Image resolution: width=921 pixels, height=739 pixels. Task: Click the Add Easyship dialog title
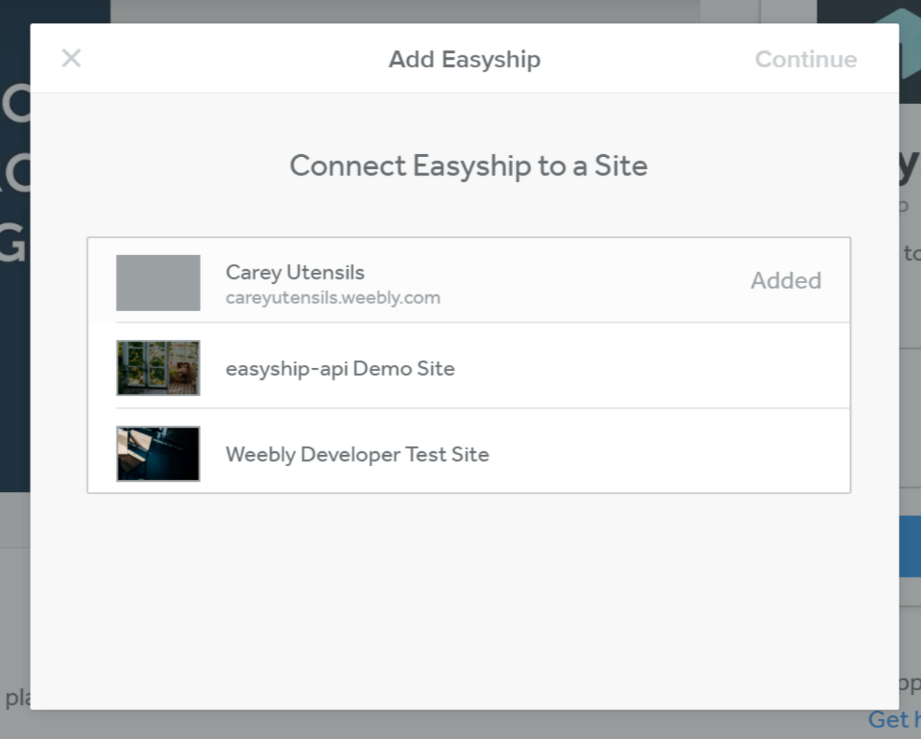pos(465,59)
